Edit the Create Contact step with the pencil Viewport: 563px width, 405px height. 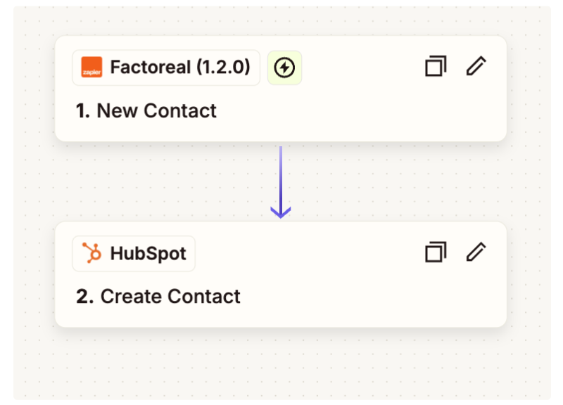pos(476,252)
